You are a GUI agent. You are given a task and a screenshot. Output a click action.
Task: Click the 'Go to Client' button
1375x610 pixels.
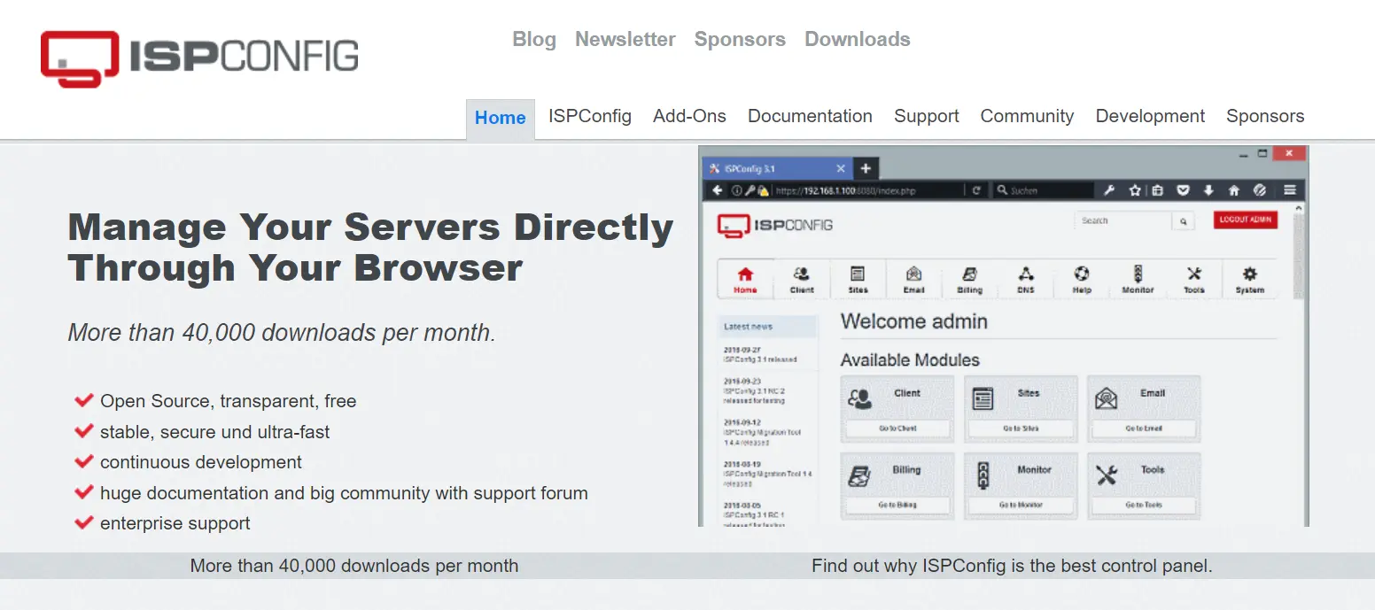pos(897,429)
